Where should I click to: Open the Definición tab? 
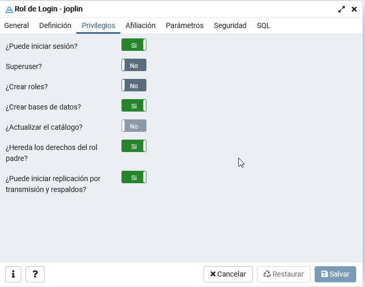tap(55, 25)
